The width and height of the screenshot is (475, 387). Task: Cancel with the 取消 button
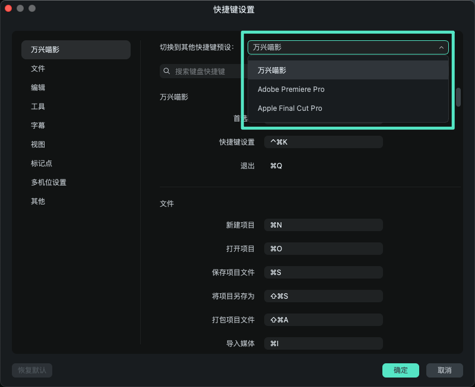[x=445, y=370]
